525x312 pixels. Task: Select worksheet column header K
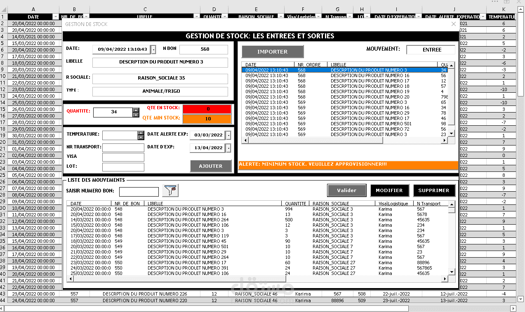click(504, 9)
